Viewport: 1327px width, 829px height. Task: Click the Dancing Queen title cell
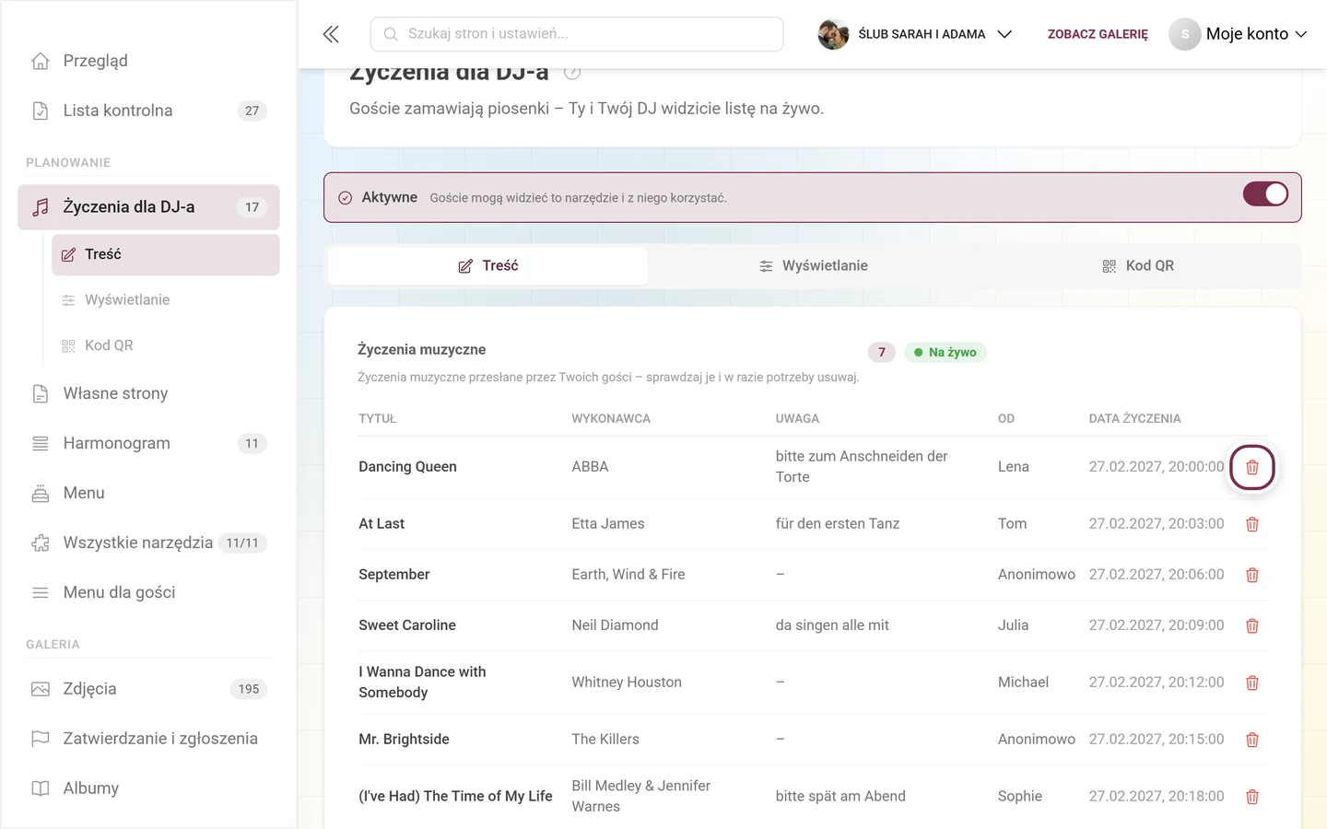coord(407,467)
